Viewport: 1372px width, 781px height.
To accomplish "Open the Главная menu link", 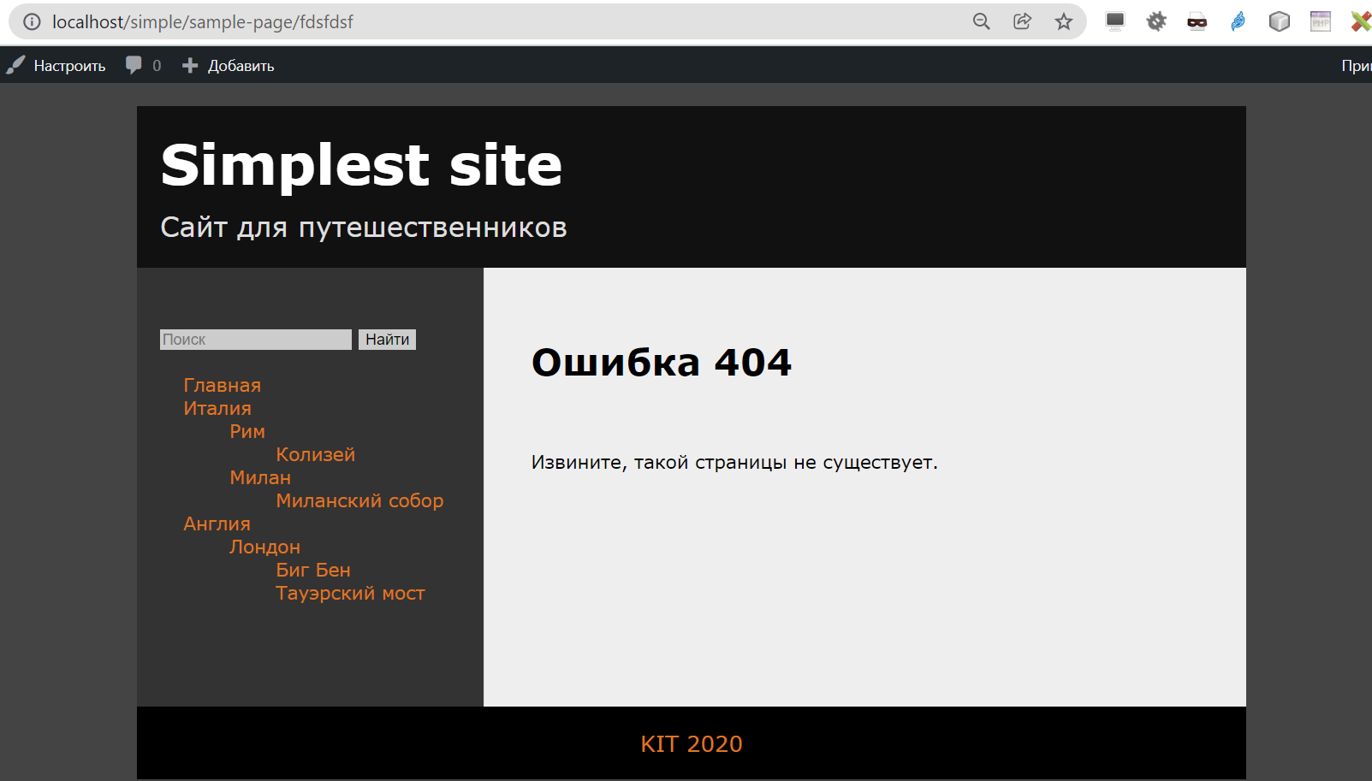I will [x=223, y=386].
